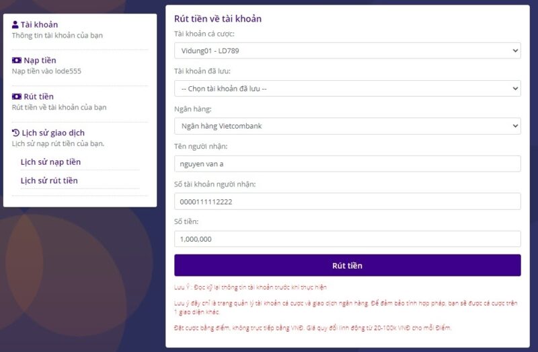
Task: Click the money icon beside Nạp tiền
Action: [16, 61]
